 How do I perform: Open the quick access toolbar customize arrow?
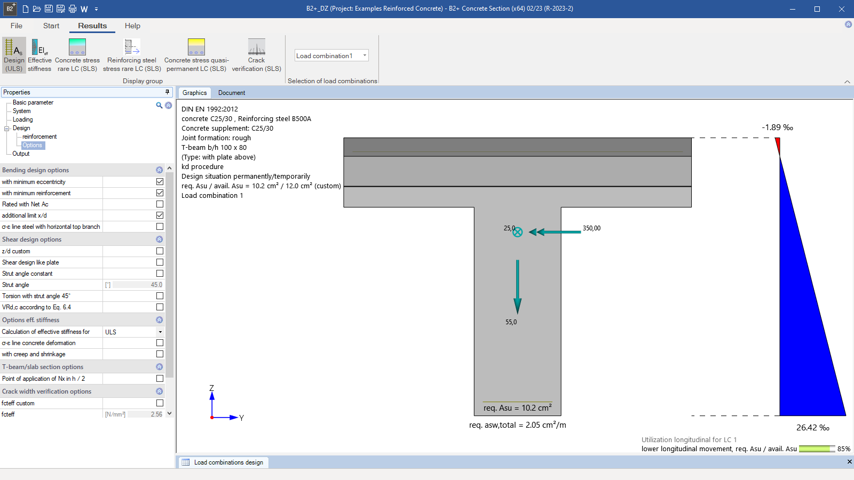tap(96, 9)
